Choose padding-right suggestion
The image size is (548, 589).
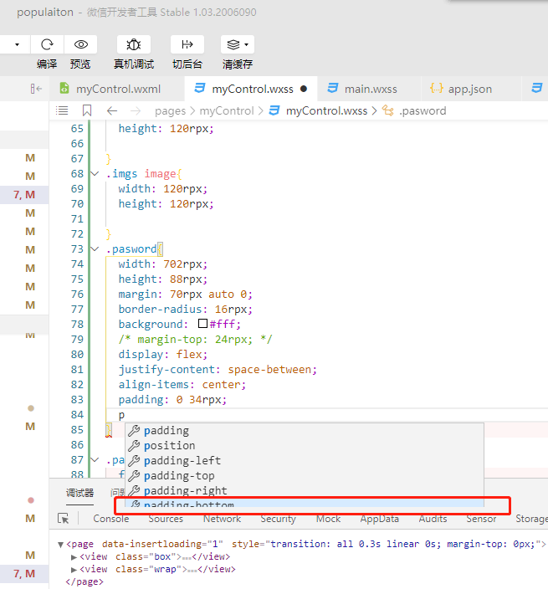tap(305, 490)
